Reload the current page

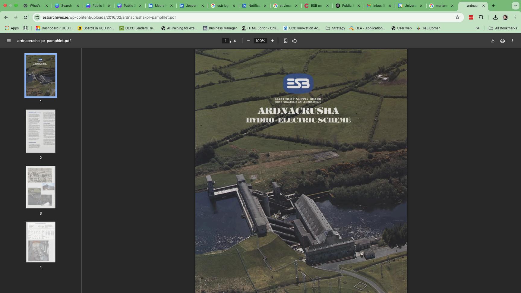pos(26,17)
